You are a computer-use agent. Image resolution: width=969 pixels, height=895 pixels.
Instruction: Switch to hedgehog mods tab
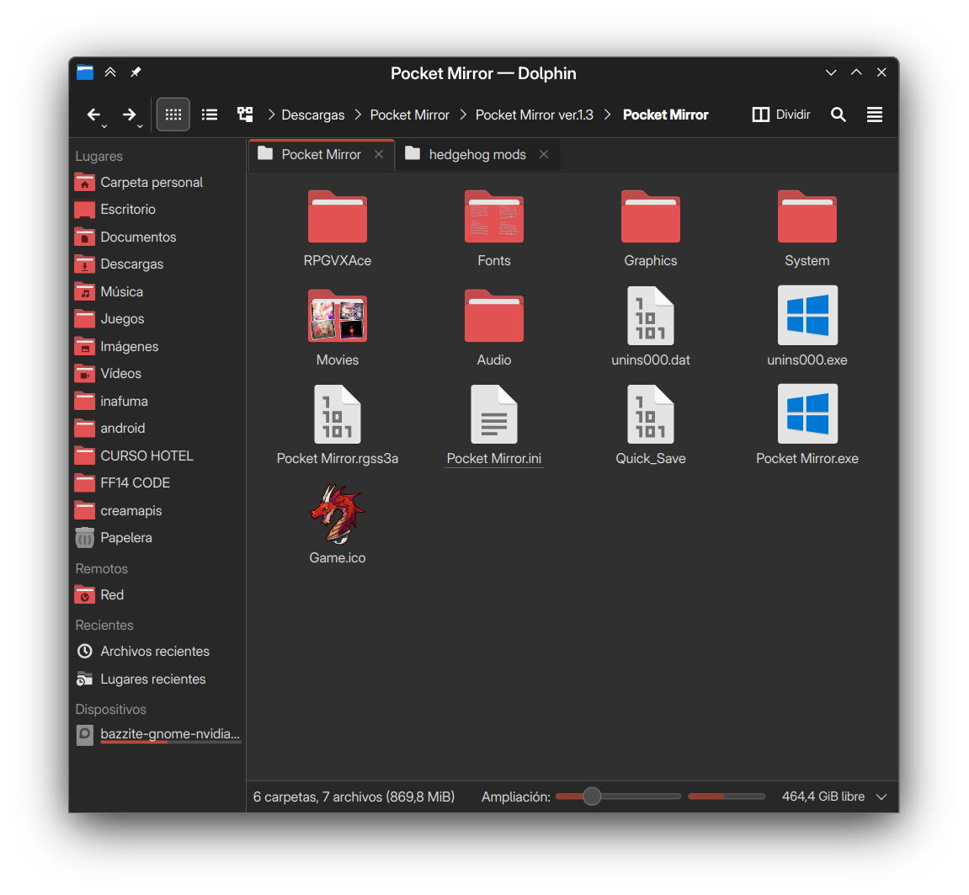[x=477, y=155]
